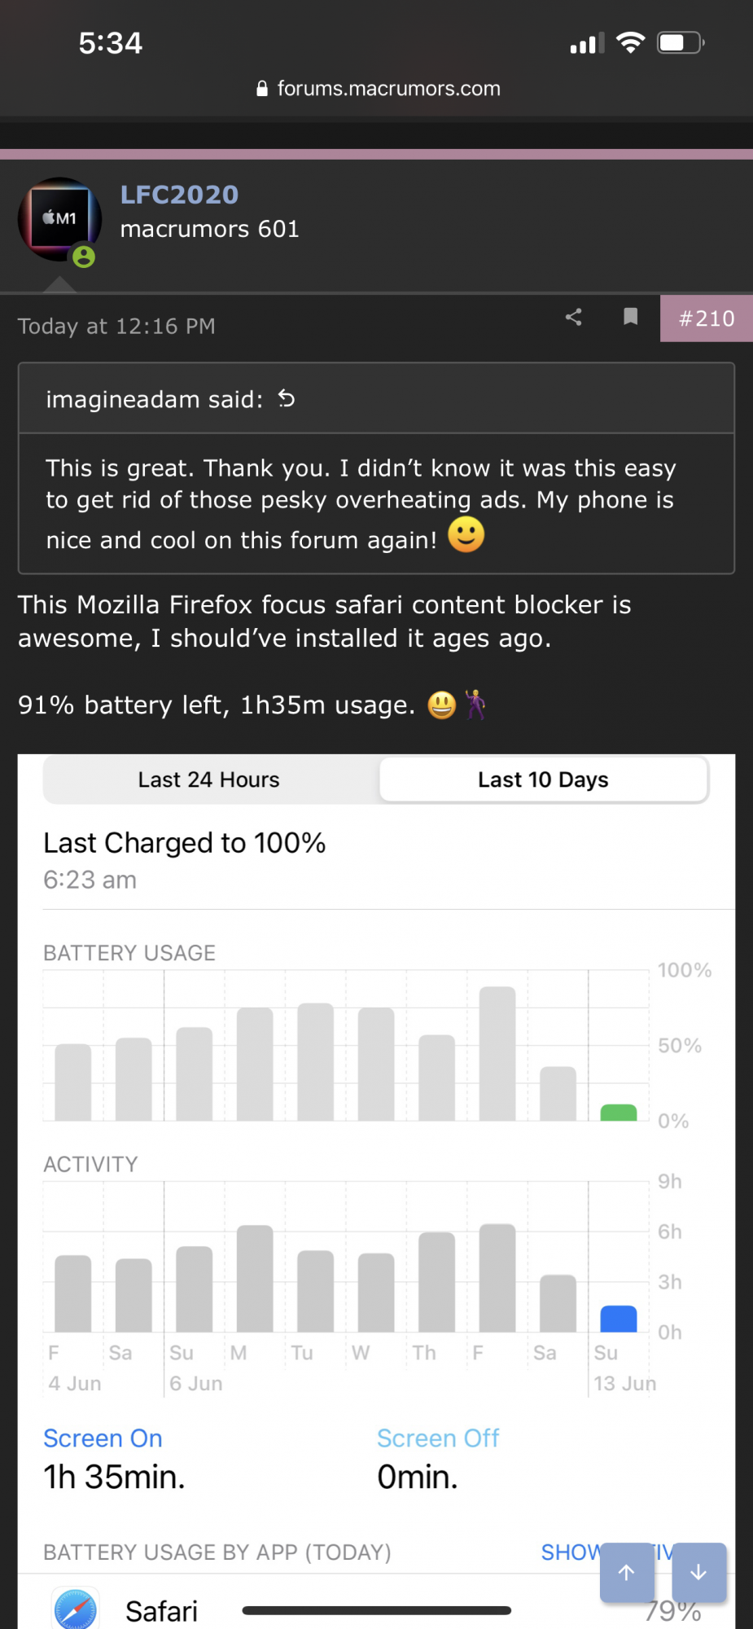Tap the blue activity bar for 13 Jun

619,1319
